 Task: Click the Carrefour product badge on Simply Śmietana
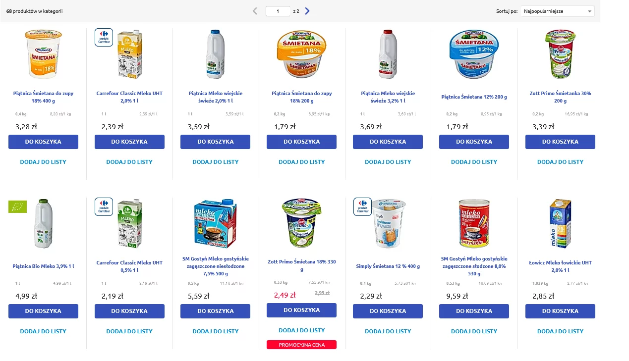click(x=362, y=206)
